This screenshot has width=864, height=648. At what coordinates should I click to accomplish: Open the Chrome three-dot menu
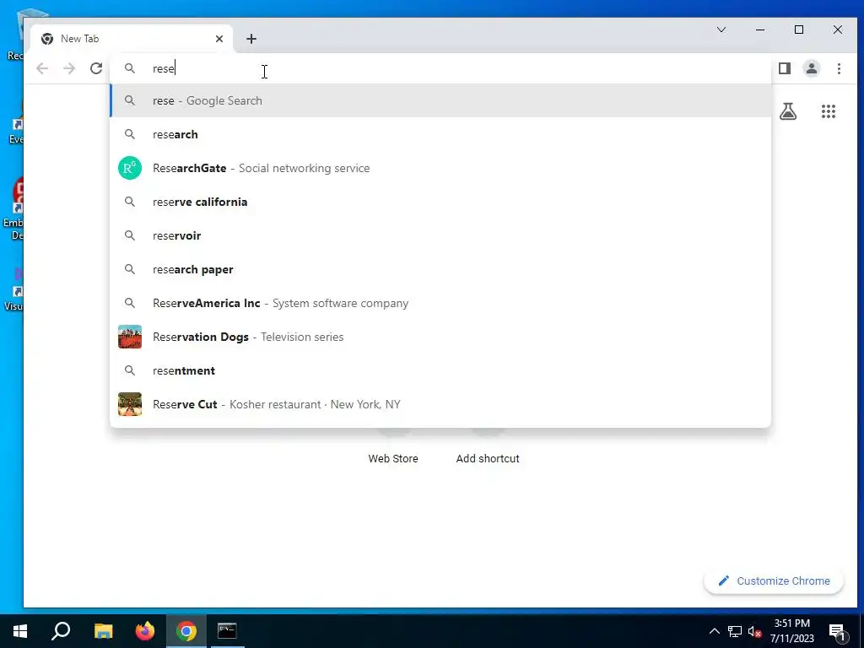(x=839, y=68)
